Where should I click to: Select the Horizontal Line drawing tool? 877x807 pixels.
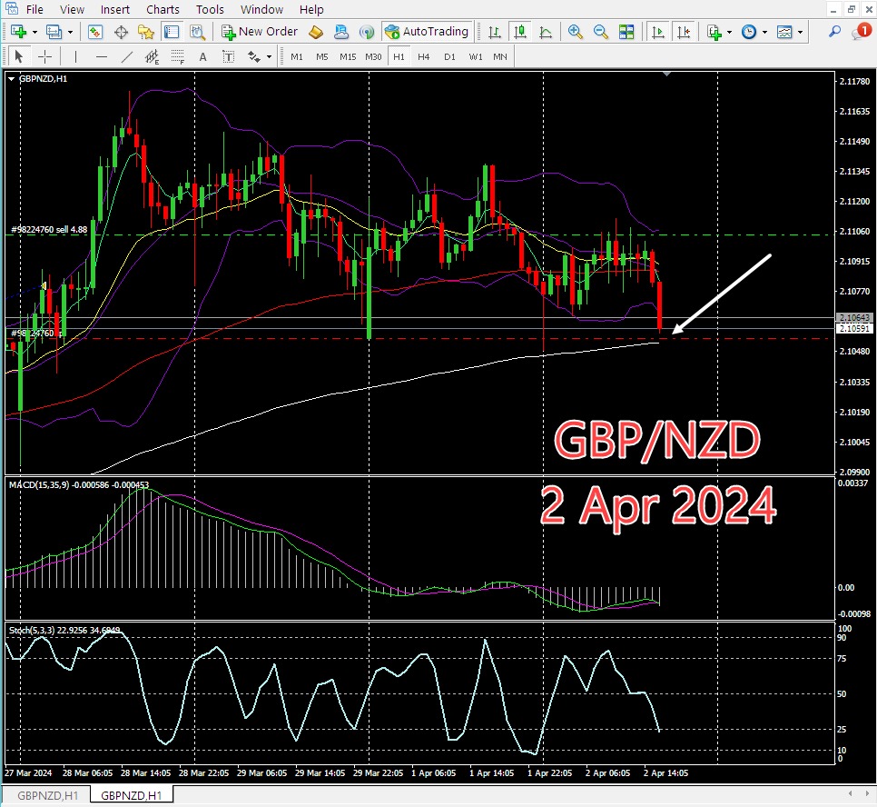point(102,56)
